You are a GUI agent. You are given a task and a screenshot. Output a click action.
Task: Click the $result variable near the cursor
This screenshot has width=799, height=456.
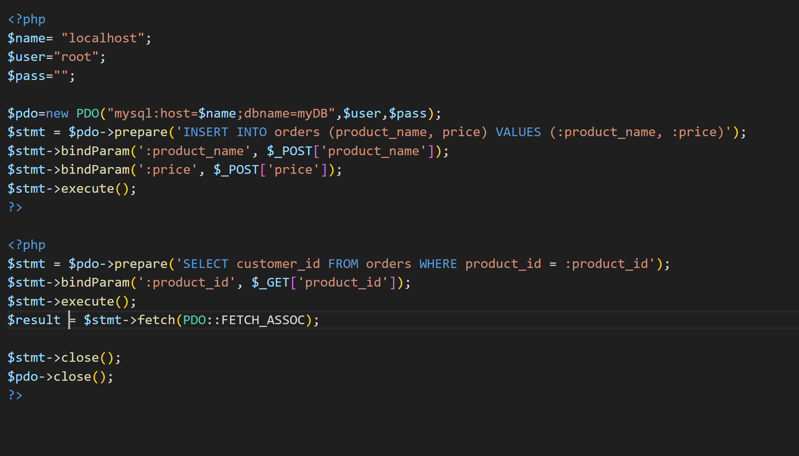34,320
